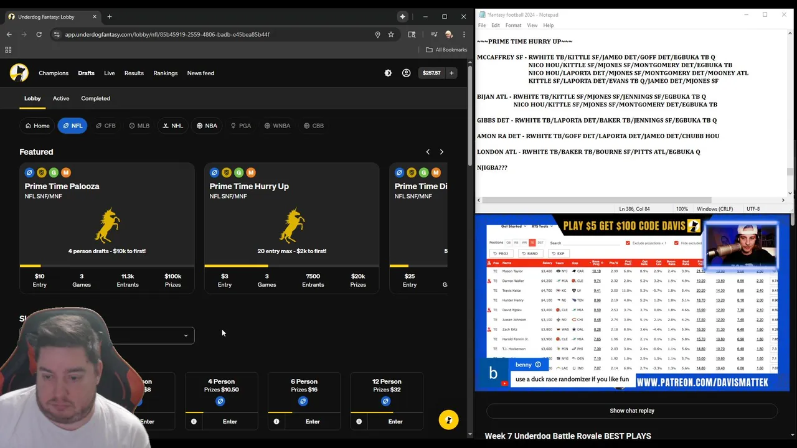Click the NJIGBA??? line in Notepad

click(x=492, y=168)
